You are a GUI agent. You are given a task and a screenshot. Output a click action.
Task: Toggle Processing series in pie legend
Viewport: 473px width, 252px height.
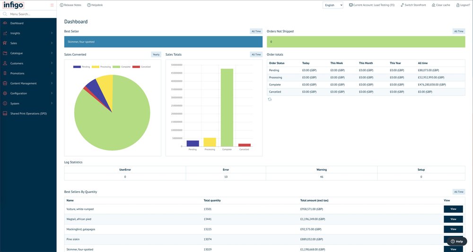(x=101, y=67)
